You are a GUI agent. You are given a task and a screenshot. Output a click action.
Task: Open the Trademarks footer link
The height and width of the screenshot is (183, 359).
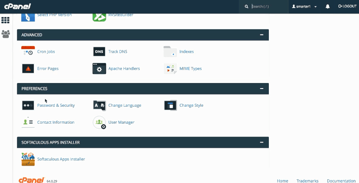pyautogui.click(x=307, y=181)
